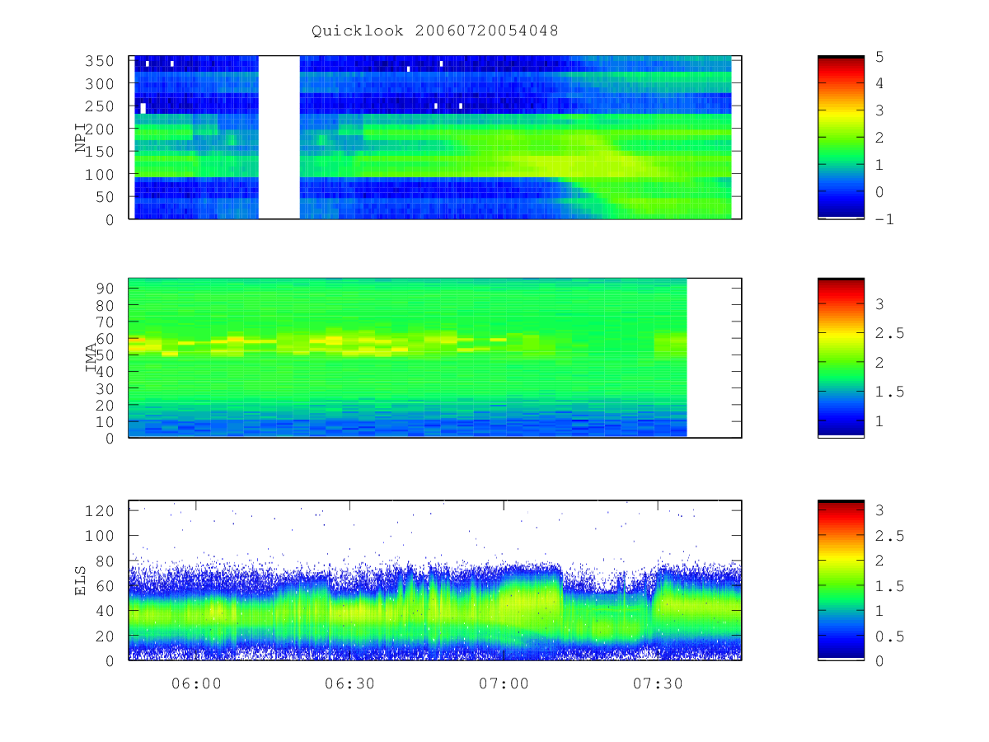The height and width of the screenshot is (742, 989).
Task: Click the NPI color scale bar
Action: (841, 138)
